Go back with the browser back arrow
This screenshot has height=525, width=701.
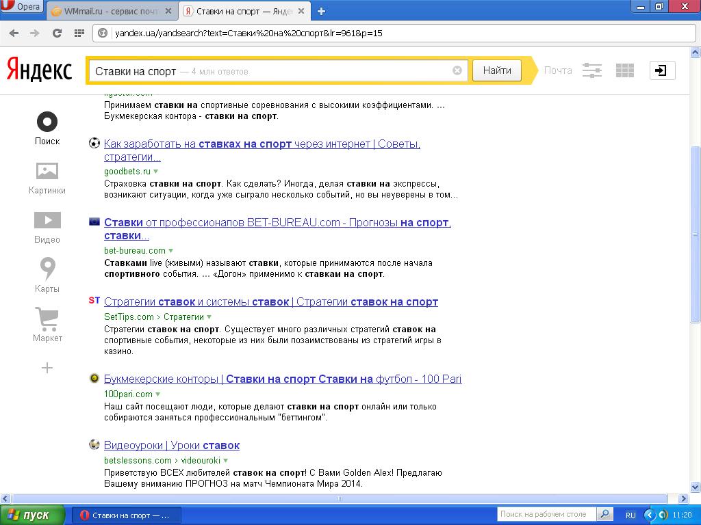14,33
